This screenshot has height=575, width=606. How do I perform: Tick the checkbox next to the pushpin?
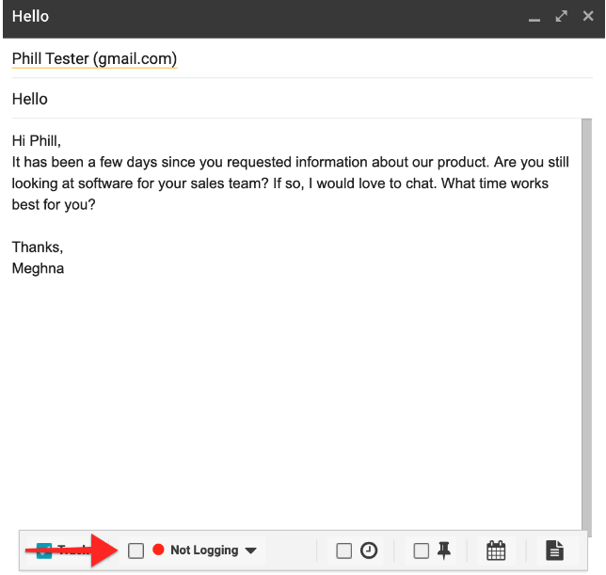(422, 551)
